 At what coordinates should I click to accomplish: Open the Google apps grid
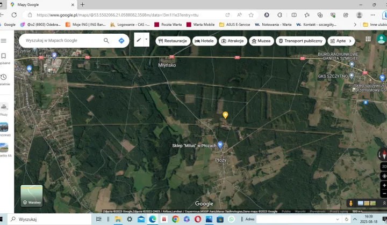pyautogui.click(x=368, y=39)
